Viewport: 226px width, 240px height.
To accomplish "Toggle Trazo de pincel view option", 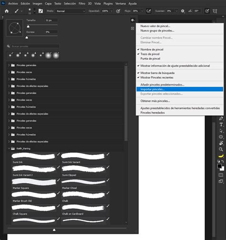I will click(x=150, y=54).
